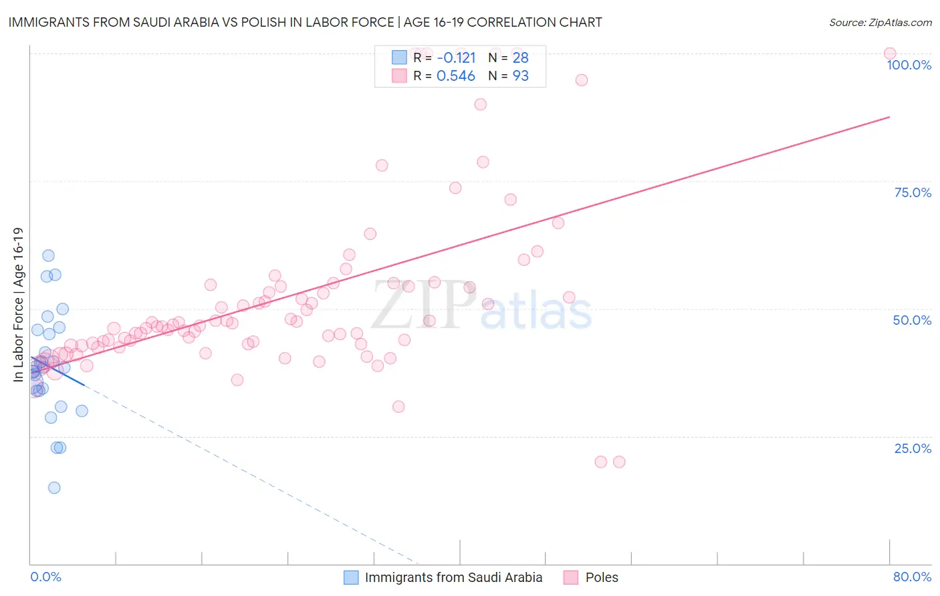
Task: Click the N = 28 value
Action: point(508,57)
